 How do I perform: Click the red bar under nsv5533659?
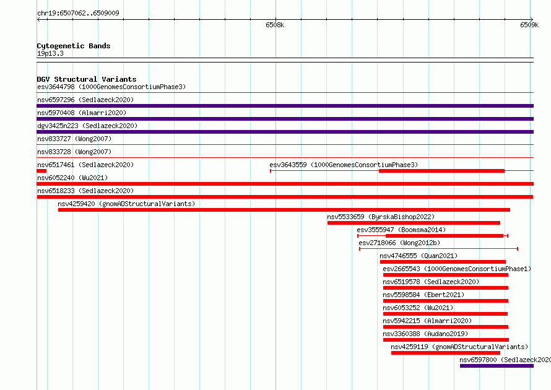point(414,223)
